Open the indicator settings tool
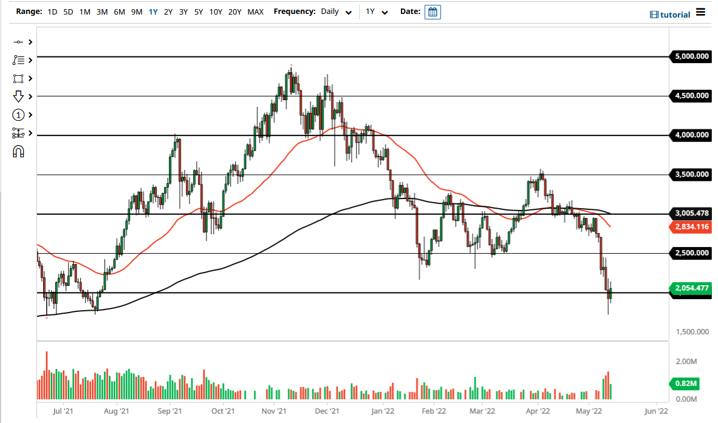The width and height of the screenshot is (718, 423). click(x=18, y=133)
